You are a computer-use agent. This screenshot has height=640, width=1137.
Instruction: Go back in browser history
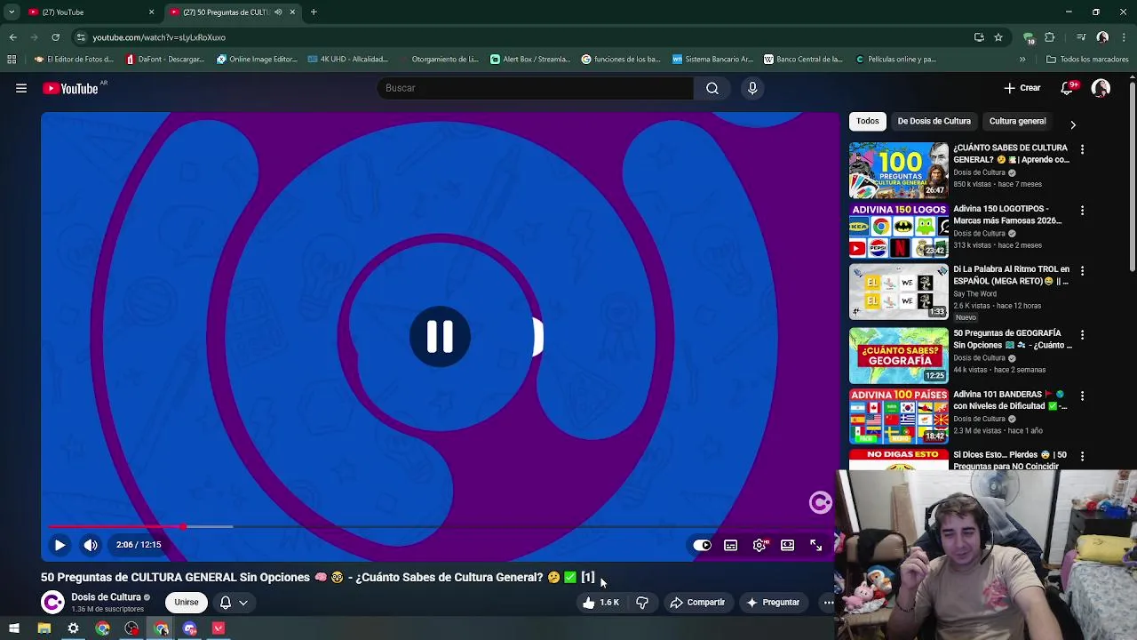pos(12,37)
